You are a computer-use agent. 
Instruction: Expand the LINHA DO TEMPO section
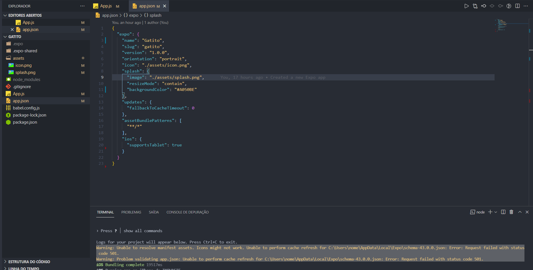coord(46,268)
